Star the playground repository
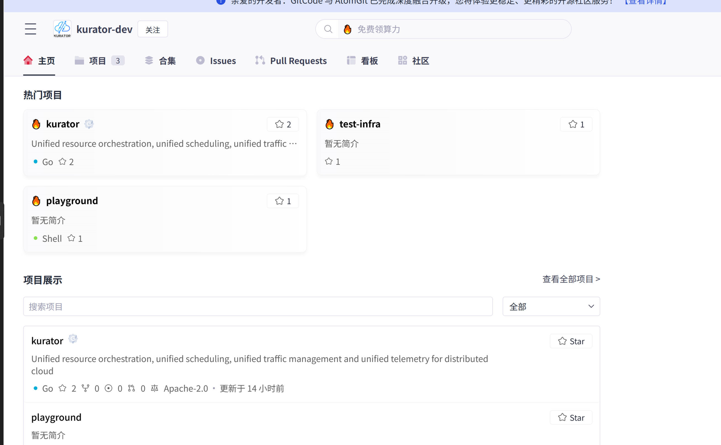The height and width of the screenshot is (445, 721). 570,417
